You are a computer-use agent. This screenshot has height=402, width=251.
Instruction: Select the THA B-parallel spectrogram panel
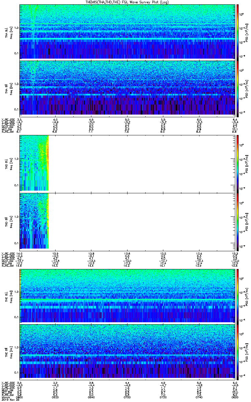tap(127, 88)
